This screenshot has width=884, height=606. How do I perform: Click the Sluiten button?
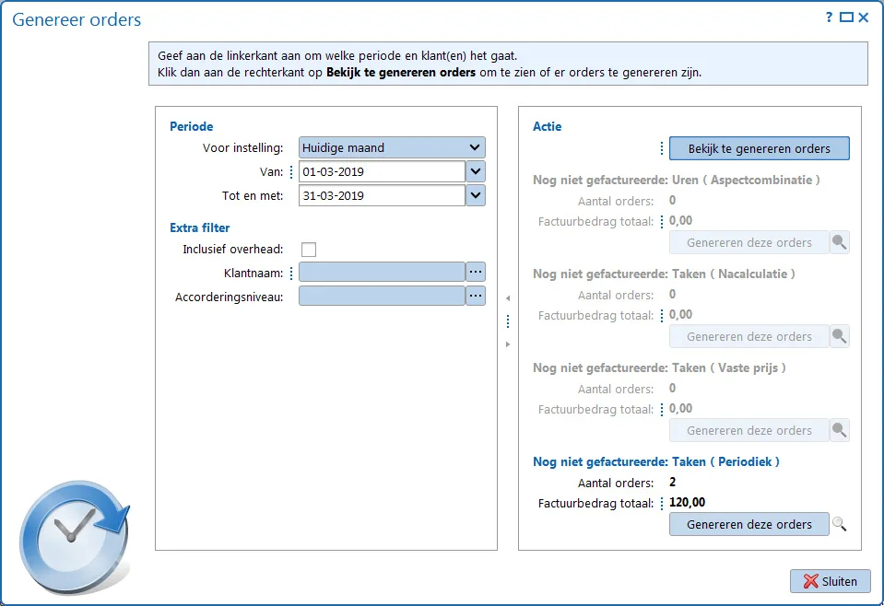[830, 581]
